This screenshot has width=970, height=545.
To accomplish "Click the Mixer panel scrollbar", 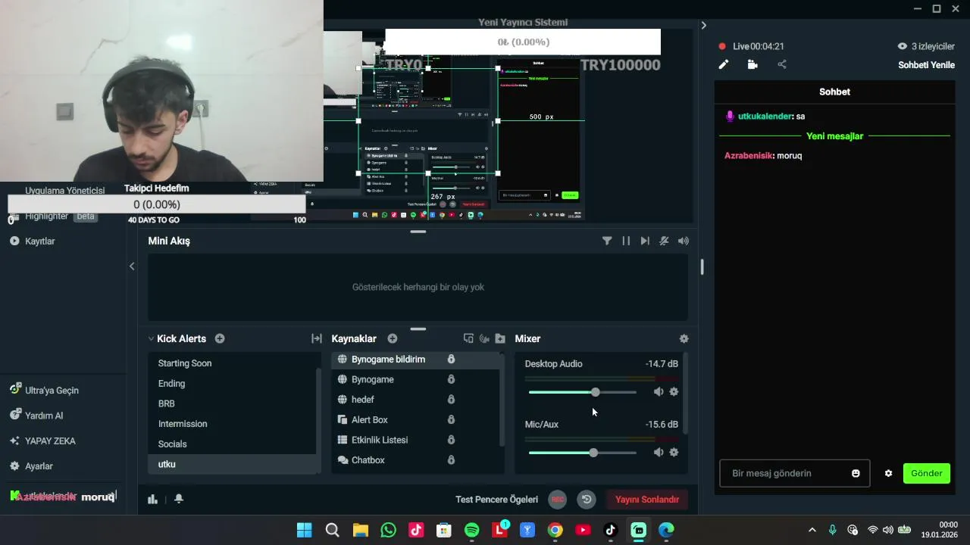I will point(685,394).
